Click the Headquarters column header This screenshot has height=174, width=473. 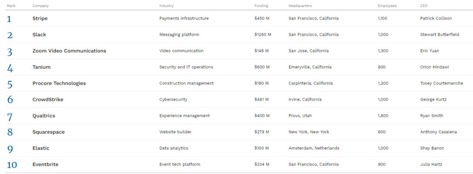300,6
